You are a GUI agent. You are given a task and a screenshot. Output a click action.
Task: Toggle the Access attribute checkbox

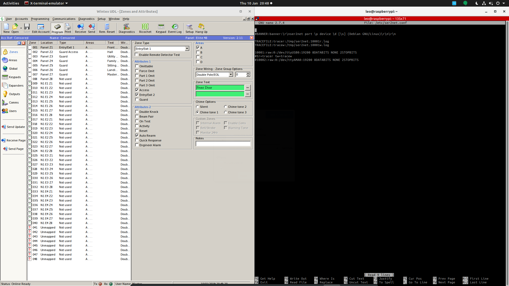click(137, 90)
